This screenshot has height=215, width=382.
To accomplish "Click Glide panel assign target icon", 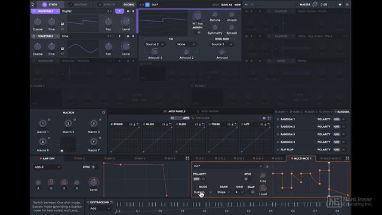I will 171,124.
